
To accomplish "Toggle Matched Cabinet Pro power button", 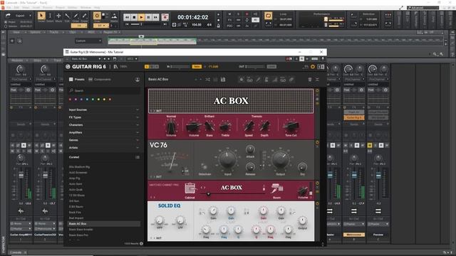I will (x=317, y=183).
